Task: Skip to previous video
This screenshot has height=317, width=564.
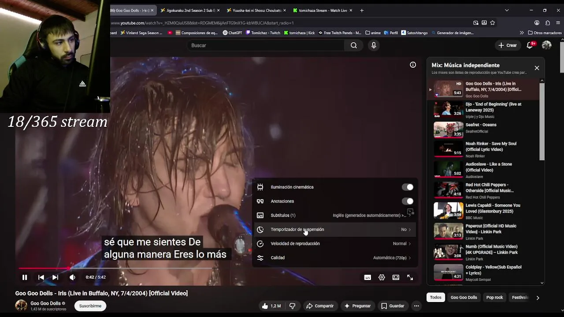Action: (x=41, y=277)
